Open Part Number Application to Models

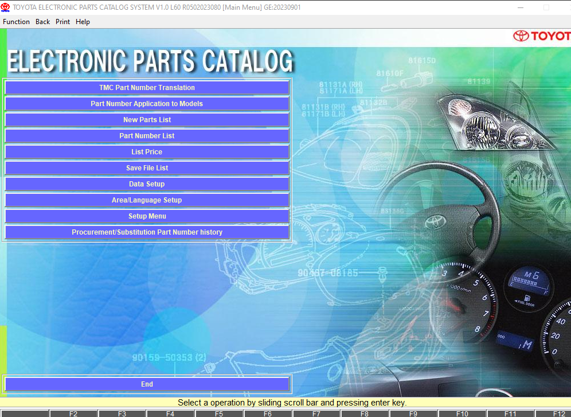point(147,103)
